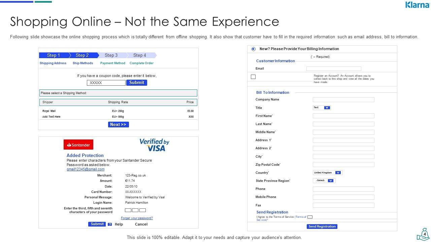Click the Phone input field

coord(343,189)
